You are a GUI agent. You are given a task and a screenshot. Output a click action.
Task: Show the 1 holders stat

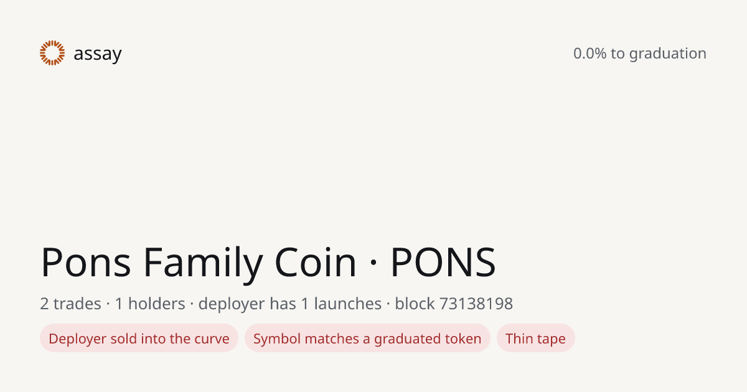pos(150,304)
